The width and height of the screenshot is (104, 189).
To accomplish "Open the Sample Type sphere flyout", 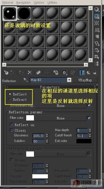I will pyautogui.click(x=97, y=9).
